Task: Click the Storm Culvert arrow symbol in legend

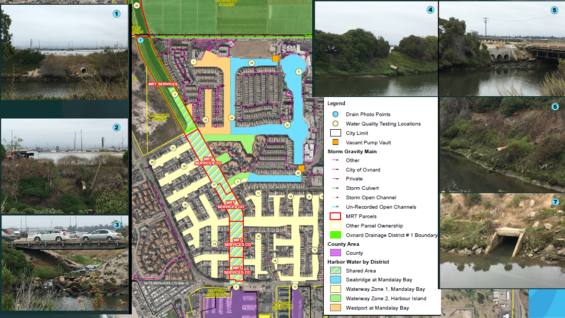Action: pyautogui.click(x=336, y=188)
